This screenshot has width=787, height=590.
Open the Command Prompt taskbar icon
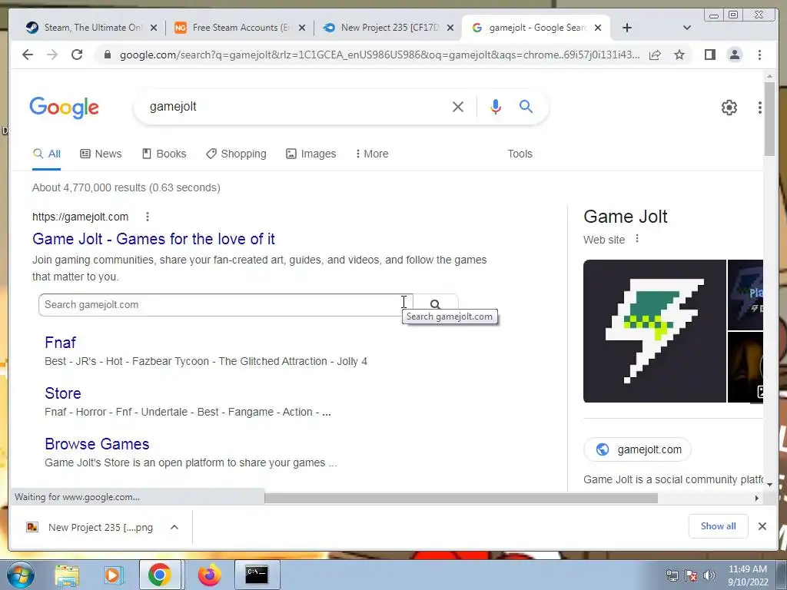257,575
